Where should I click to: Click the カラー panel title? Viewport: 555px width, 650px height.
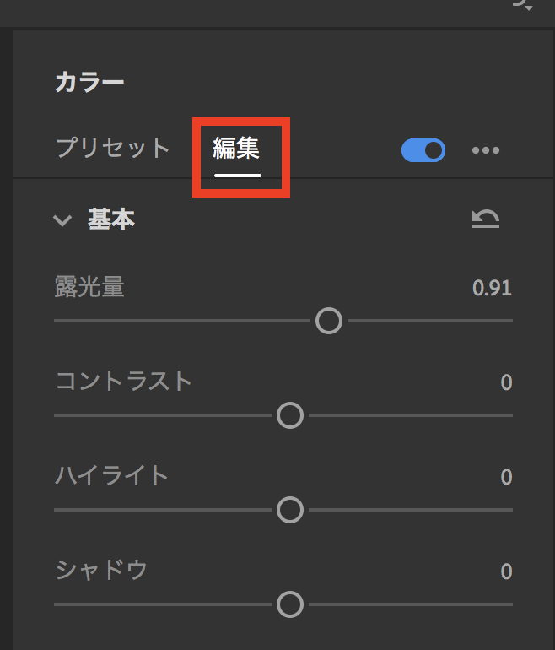[x=89, y=82]
